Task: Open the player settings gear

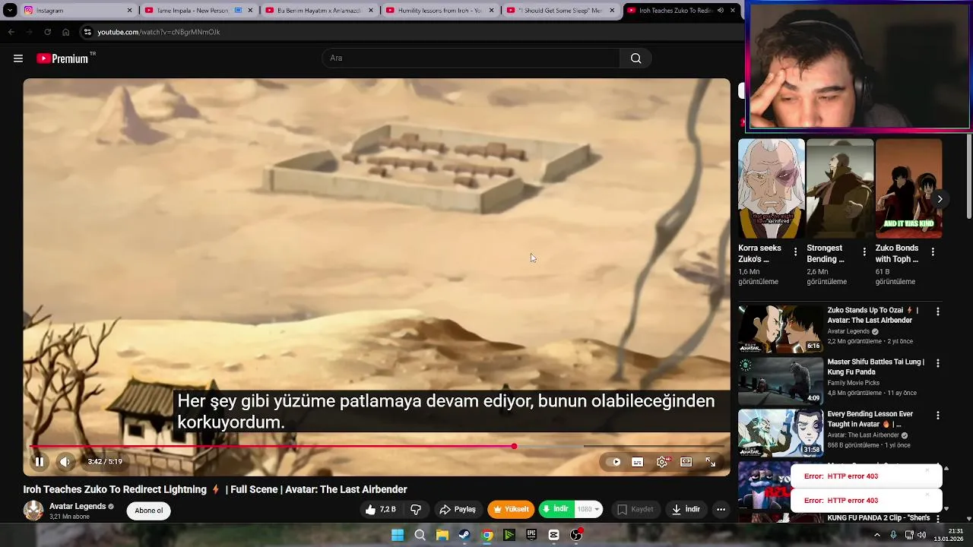Action: [x=662, y=462]
